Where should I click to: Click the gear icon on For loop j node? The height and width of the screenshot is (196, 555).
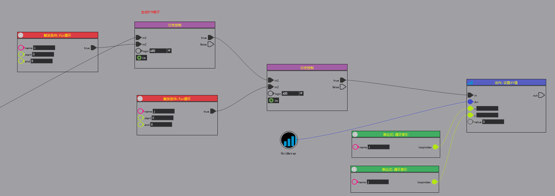point(140,99)
